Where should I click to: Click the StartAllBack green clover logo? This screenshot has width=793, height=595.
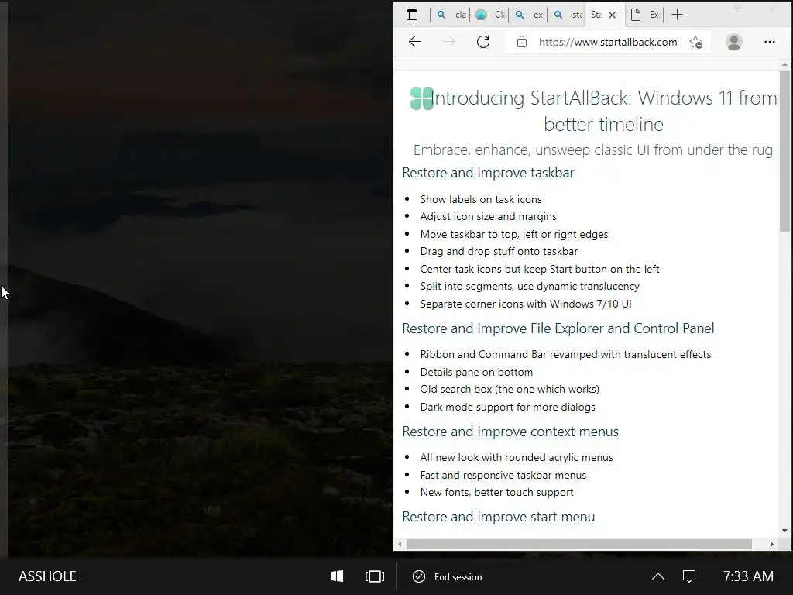pos(421,98)
